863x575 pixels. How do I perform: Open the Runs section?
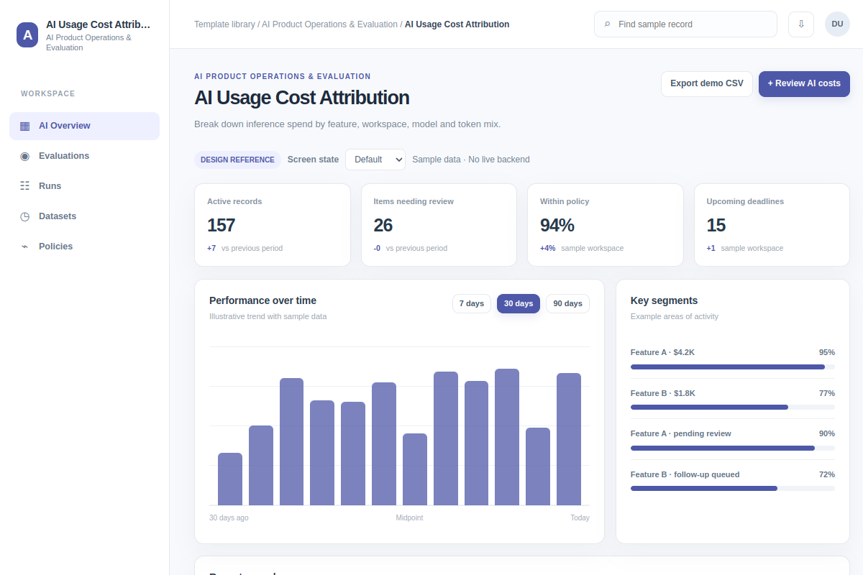pyautogui.click(x=84, y=186)
